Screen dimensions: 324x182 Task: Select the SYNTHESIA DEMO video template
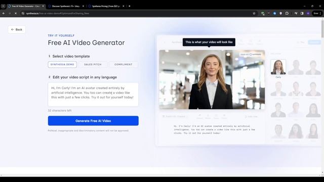[62, 64]
